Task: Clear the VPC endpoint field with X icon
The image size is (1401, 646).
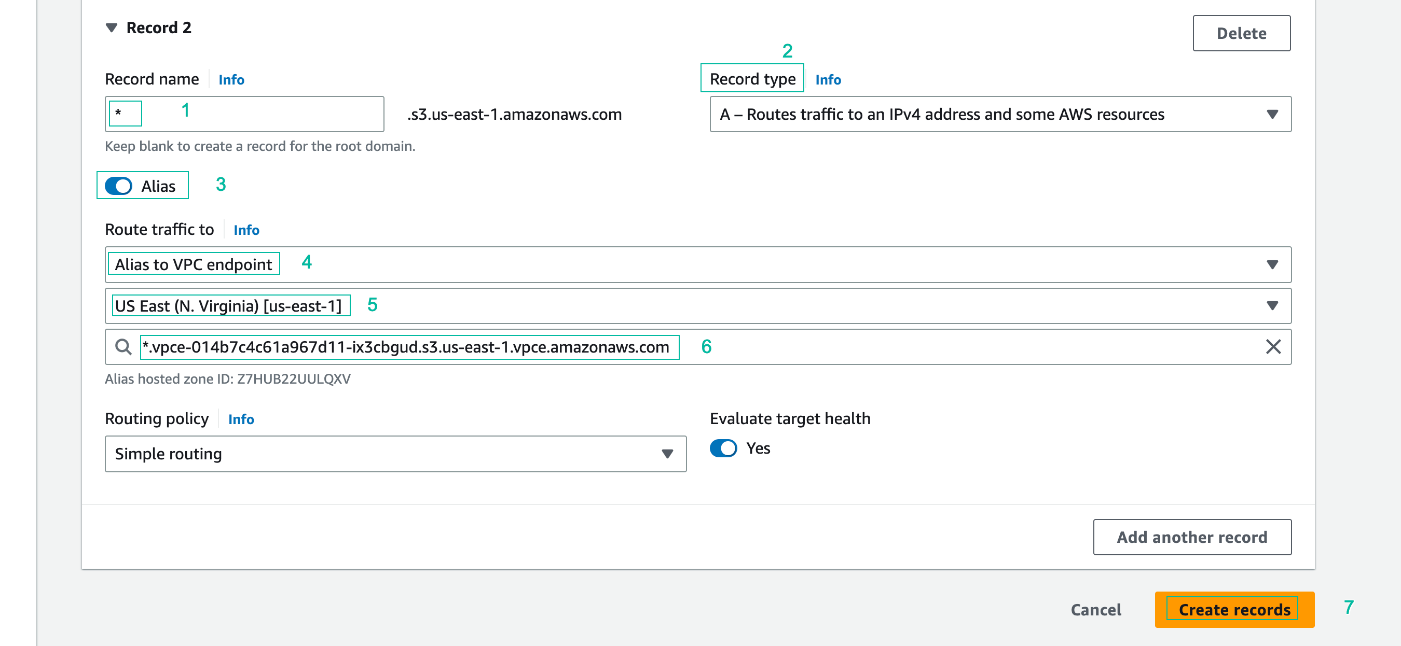Action: coord(1273,347)
